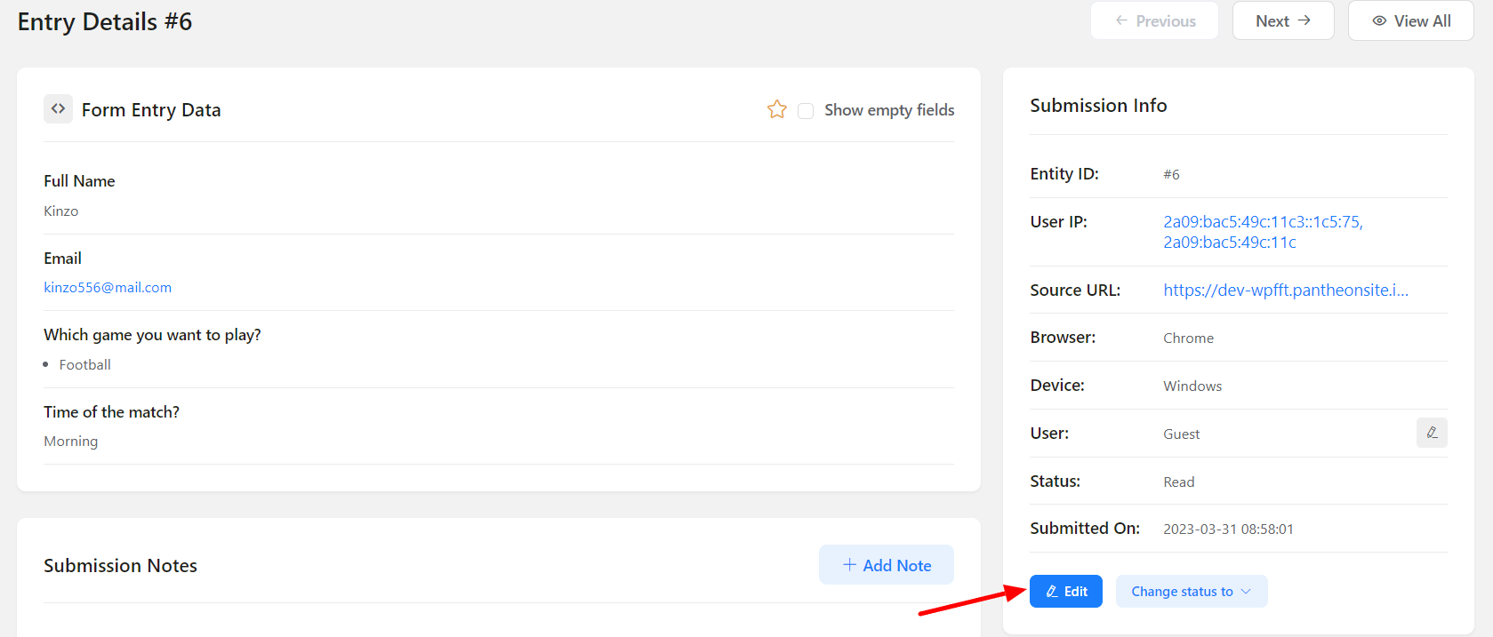The width and height of the screenshot is (1493, 637).
Task: Click the Full Name value Kinzo
Action: (x=61, y=211)
